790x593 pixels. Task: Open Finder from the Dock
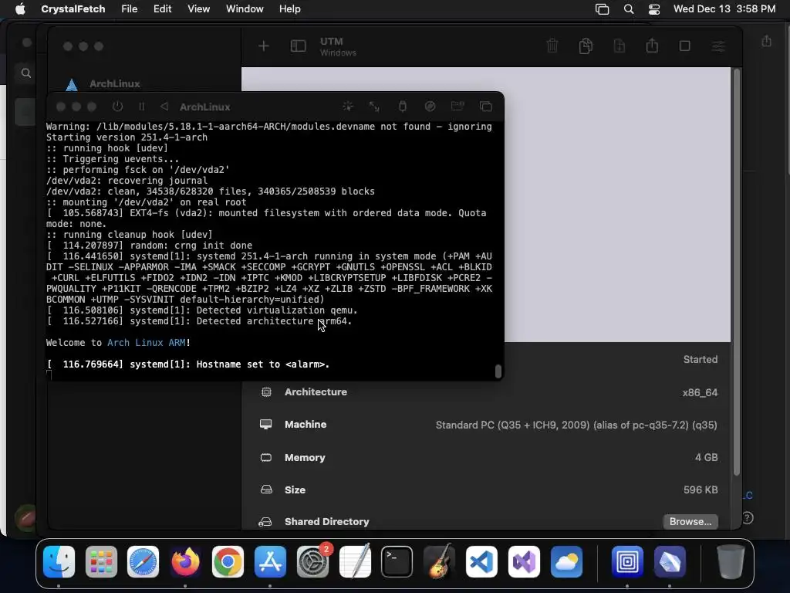point(59,561)
